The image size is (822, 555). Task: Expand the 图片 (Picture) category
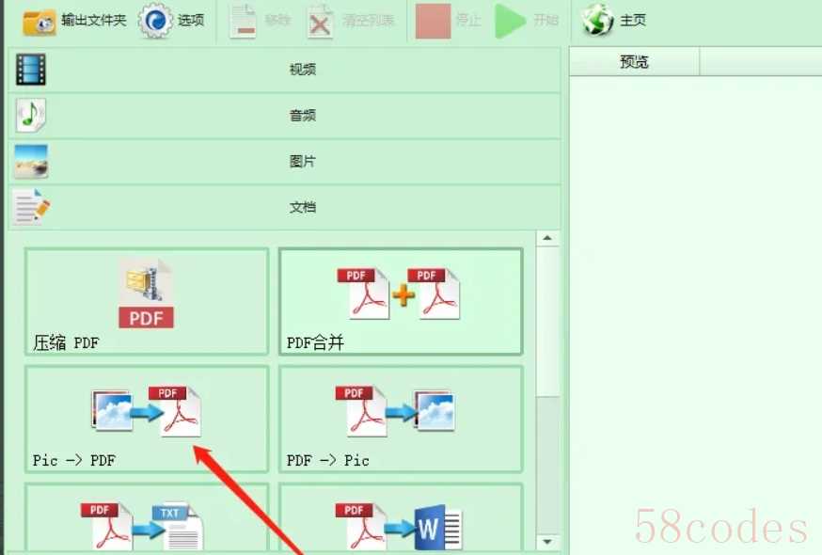coord(285,161)
